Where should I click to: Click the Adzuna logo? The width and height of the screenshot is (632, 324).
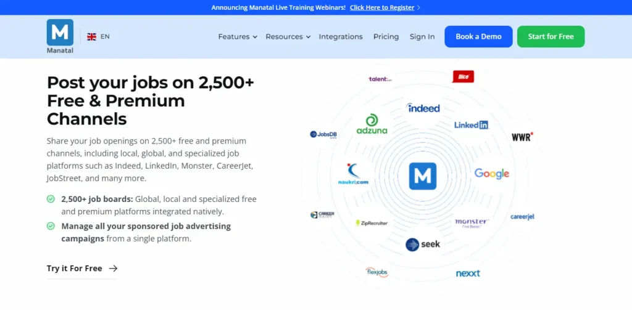tap(372, 124)
